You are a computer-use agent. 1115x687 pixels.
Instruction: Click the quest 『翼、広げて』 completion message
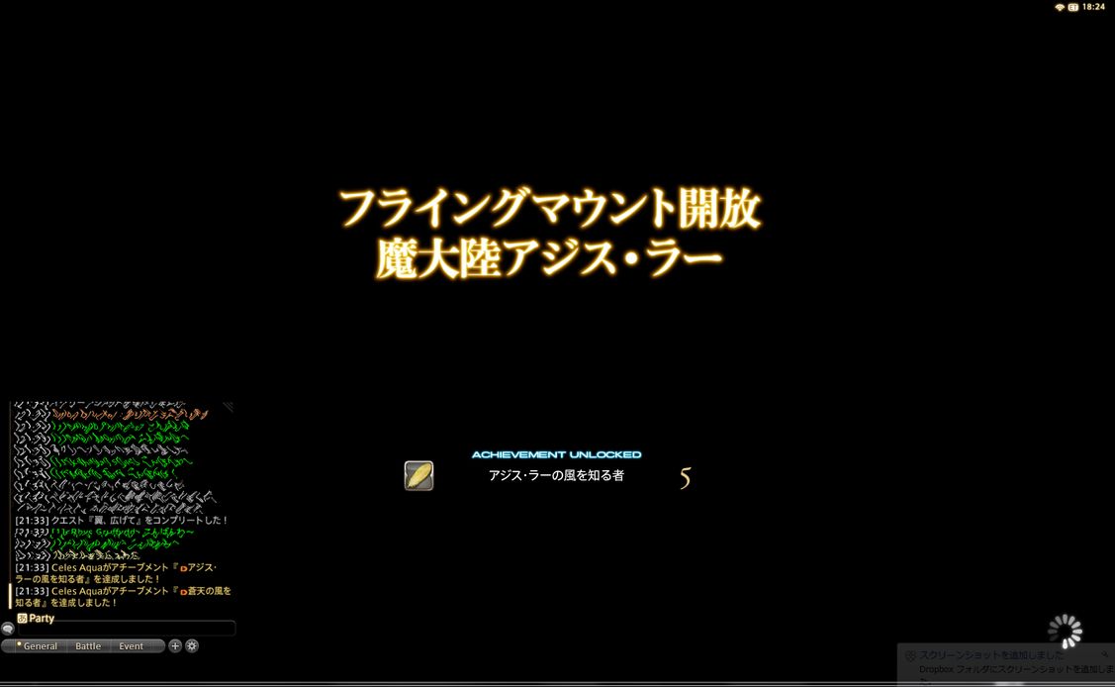click(122, 520)
